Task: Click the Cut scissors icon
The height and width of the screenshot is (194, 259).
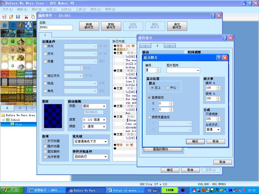Action: [26, 17]
